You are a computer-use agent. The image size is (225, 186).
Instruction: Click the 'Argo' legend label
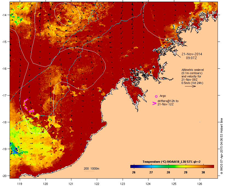pyautogui.click(x=163, y=96)
